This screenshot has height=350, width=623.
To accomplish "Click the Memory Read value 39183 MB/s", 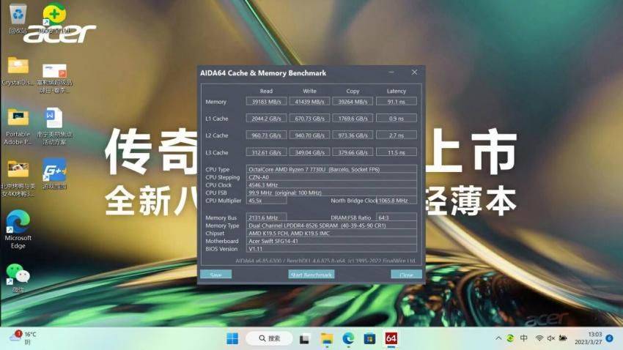I will tap(266, 102).
